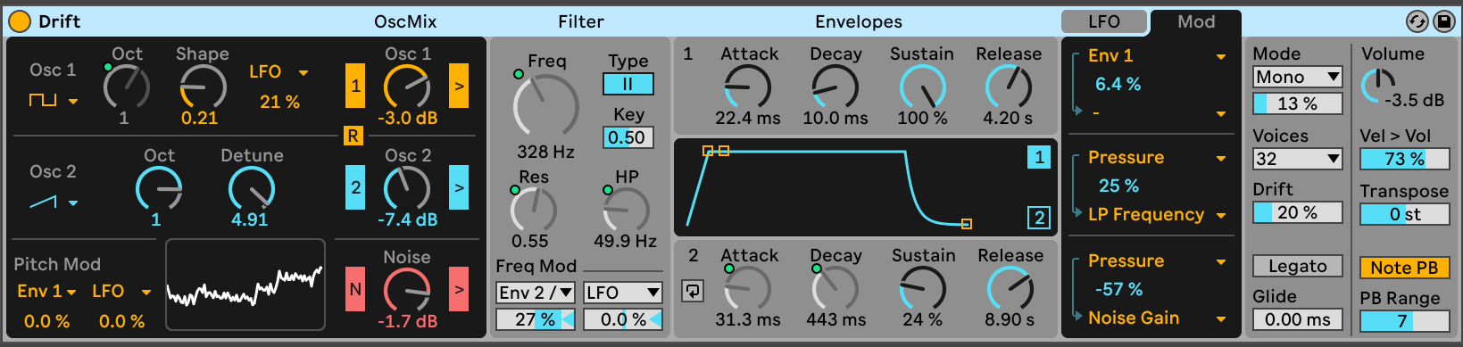
Task: Toggle the Note PB button
Action: [x=1405, y=268]
